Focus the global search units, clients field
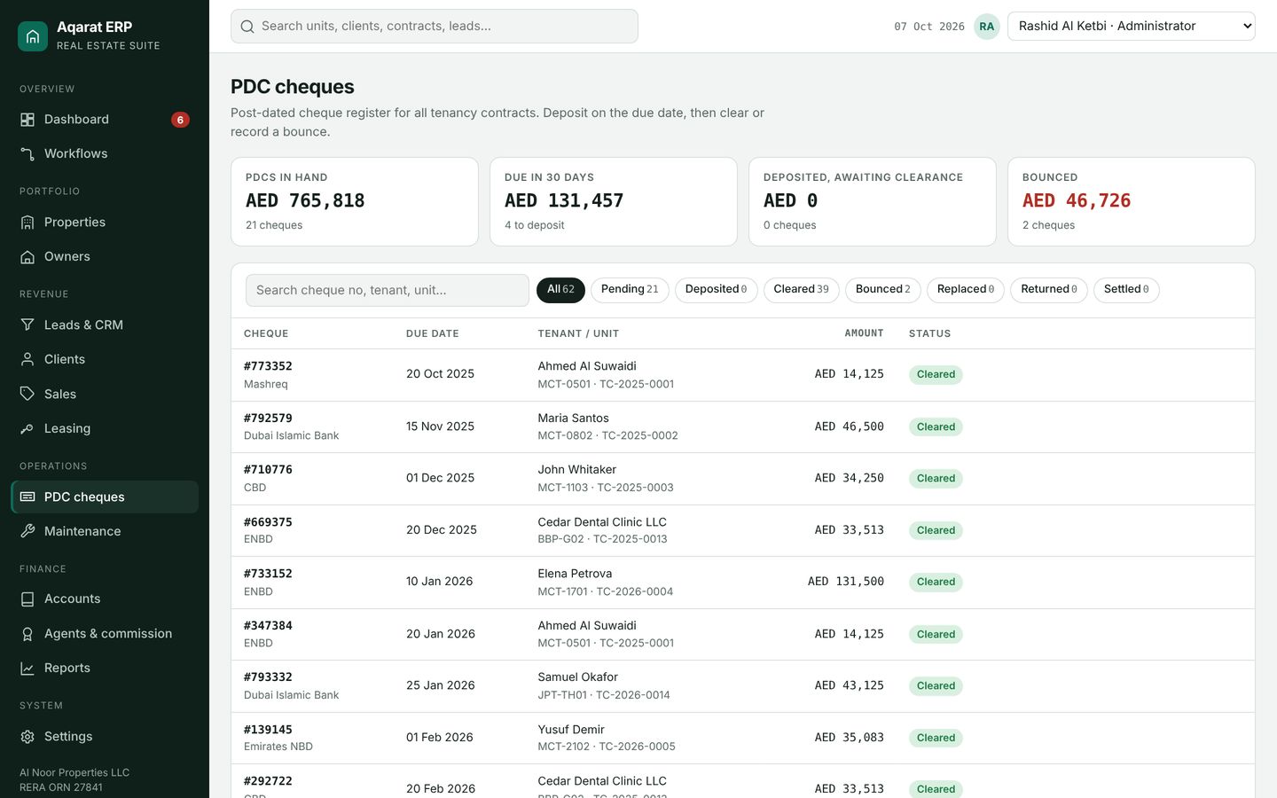 (x=435, y=27)
